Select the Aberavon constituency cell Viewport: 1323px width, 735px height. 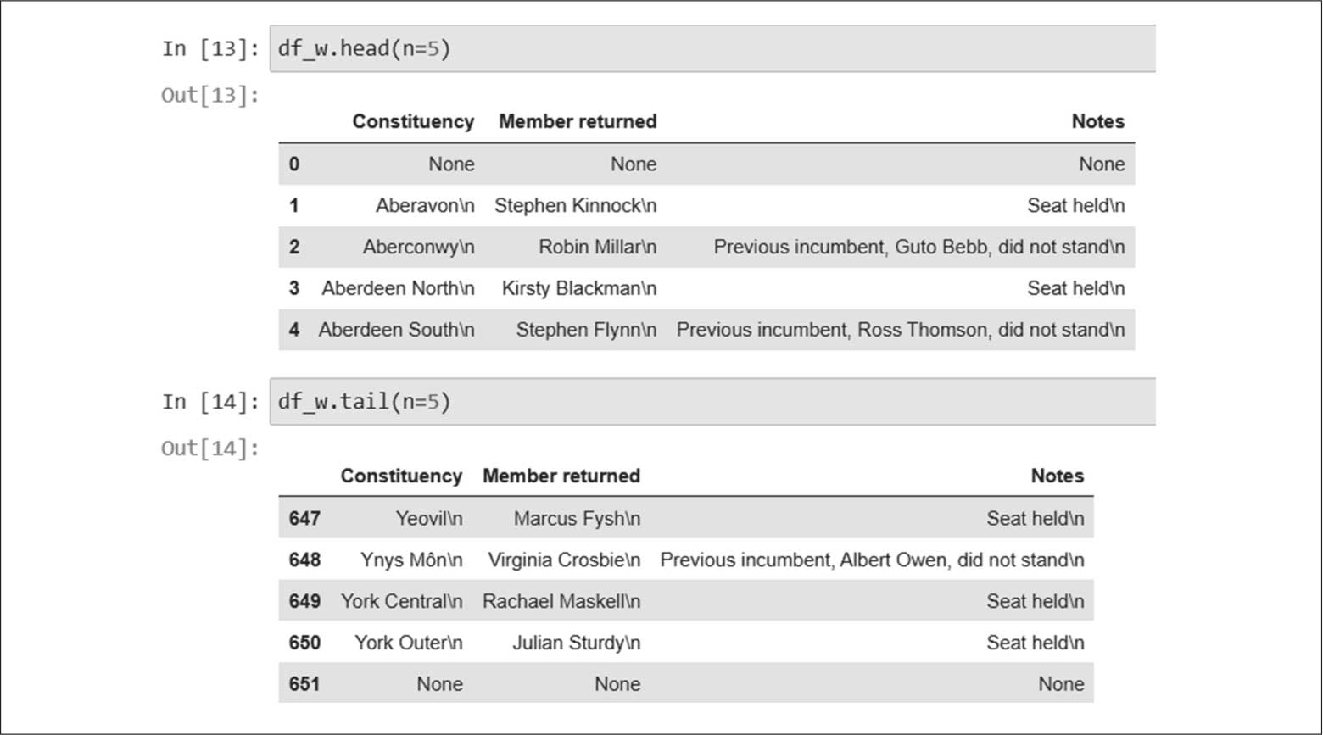pos(425,206)
